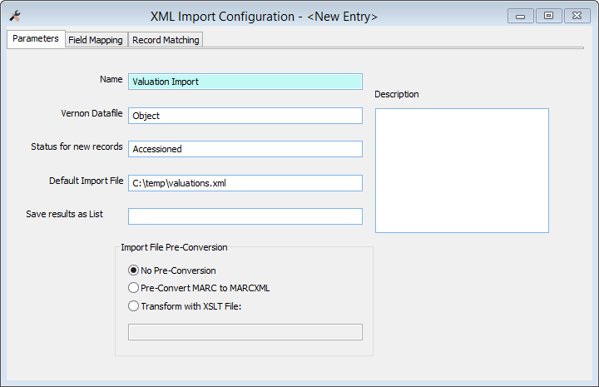The height and width of the screenshot is (387, 599).
Task: Close the XML Import Configuration window
Action: point(577,16)
